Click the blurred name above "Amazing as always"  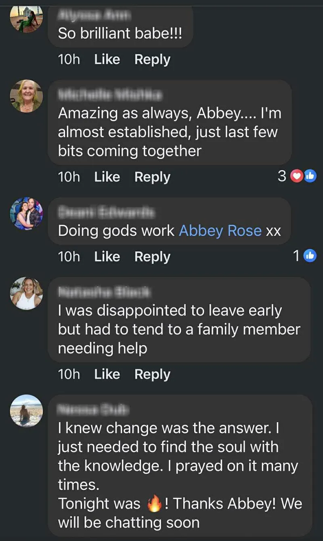(x=110, y=95)
